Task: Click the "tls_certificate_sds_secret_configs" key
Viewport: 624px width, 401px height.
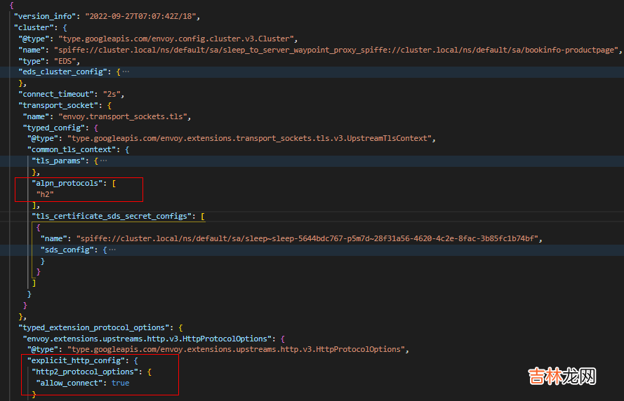Action: (x=113, y=216)
